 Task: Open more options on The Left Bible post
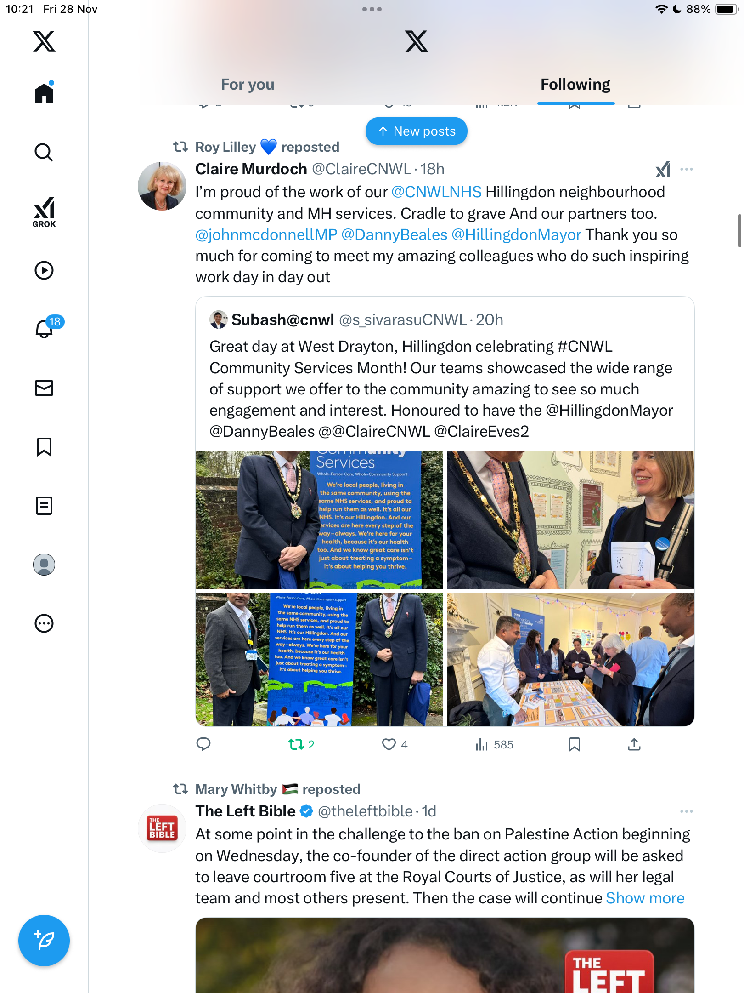686,811
